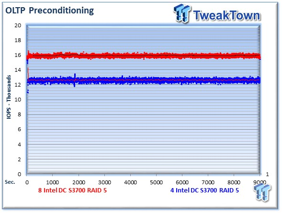Click the x-axis value 5000
This screenshot has width=282, height=213.
[x=156, y=182]
